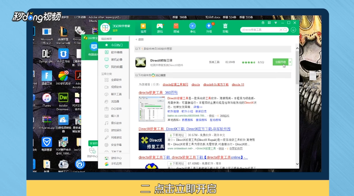
Task: Select 装机必备 in the sidebar
Action: click(114, 59)
